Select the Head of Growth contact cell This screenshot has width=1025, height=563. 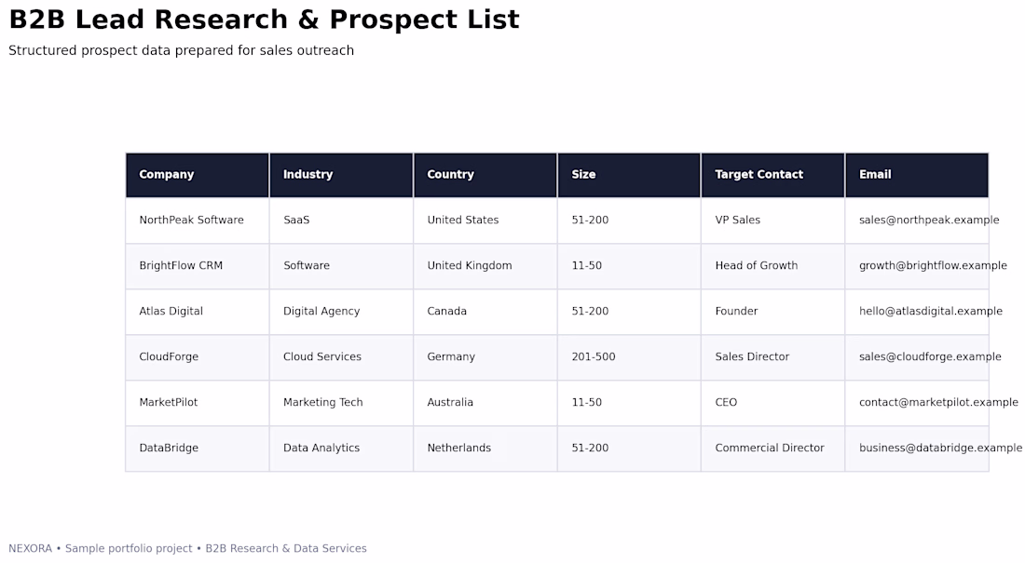772,266
